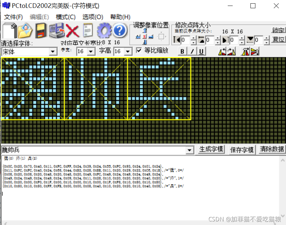
Task: Increase the top margin stepper value
Action: tap(218, 38)
